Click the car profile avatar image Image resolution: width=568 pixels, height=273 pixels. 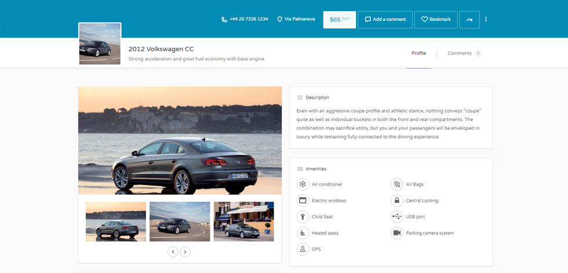point(100,44)
